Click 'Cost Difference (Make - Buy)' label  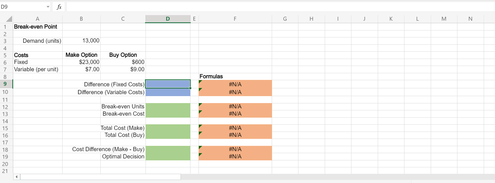tap(108, 149)
